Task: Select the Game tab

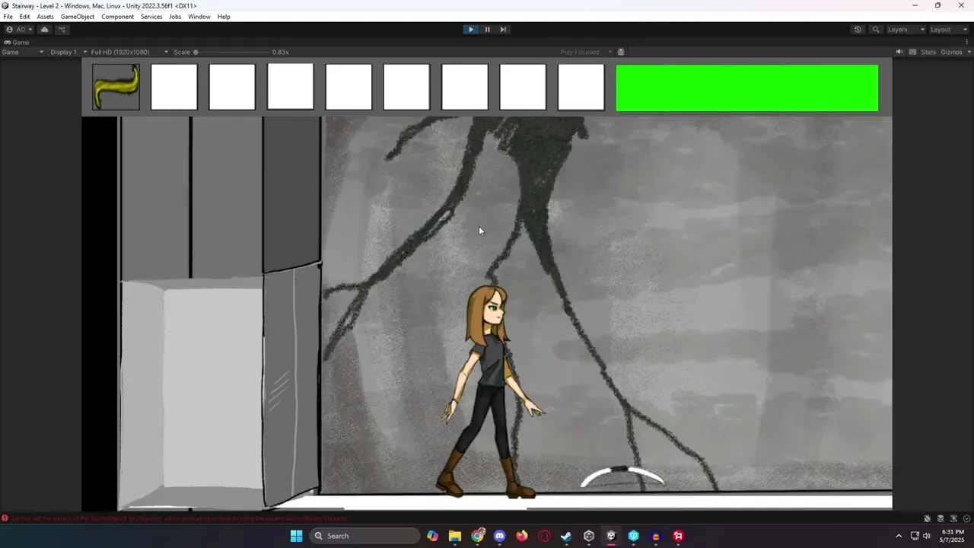Action: (x=17, y=43)
